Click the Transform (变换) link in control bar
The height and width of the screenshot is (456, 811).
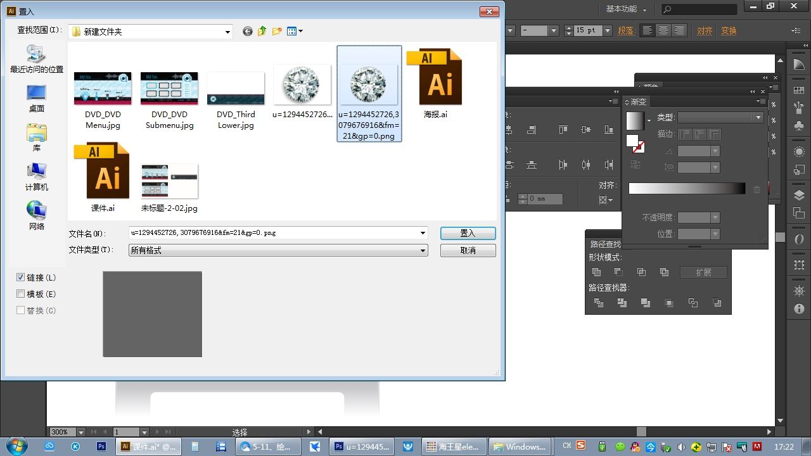(x=729, y=30)
